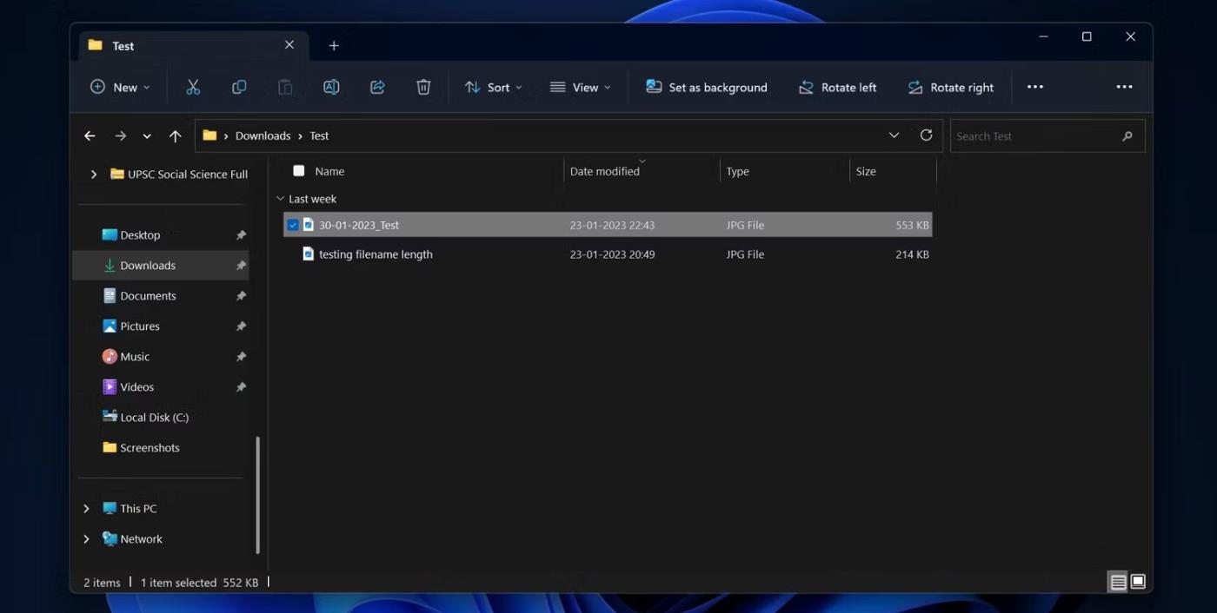This screenshot has width=1217, height=613.
Task: Open Local Disk (C:) in sidebar
Action: point(154,418)
